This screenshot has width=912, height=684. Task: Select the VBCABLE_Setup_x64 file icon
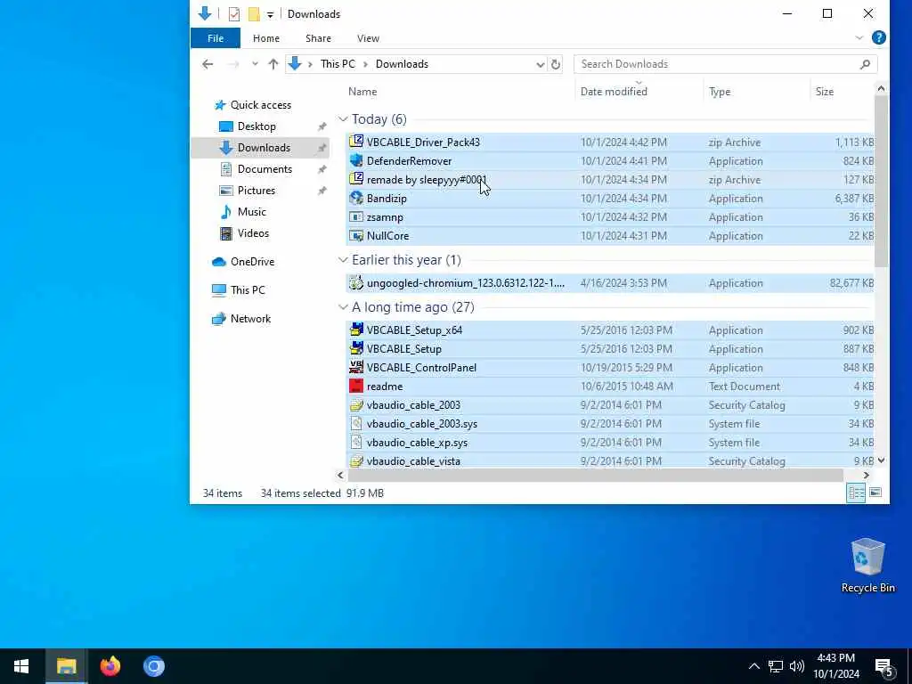pos(356,330)
